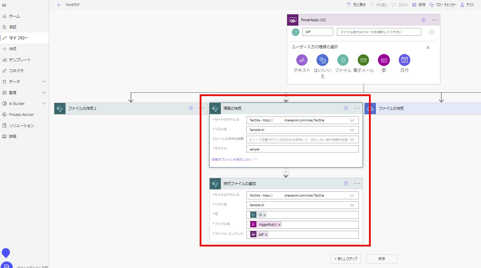Select the ファイル input type icon
Screen dimensions: 481x268
coord(342,60)
